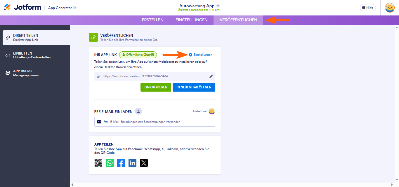Click the 'IHR APP LINK' label
The image size is (399, 187).
(105, 55)
